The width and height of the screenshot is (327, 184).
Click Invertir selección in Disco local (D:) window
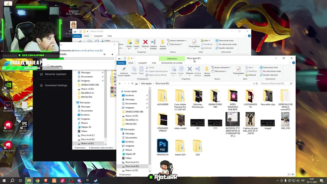click(x=269, y=75)
